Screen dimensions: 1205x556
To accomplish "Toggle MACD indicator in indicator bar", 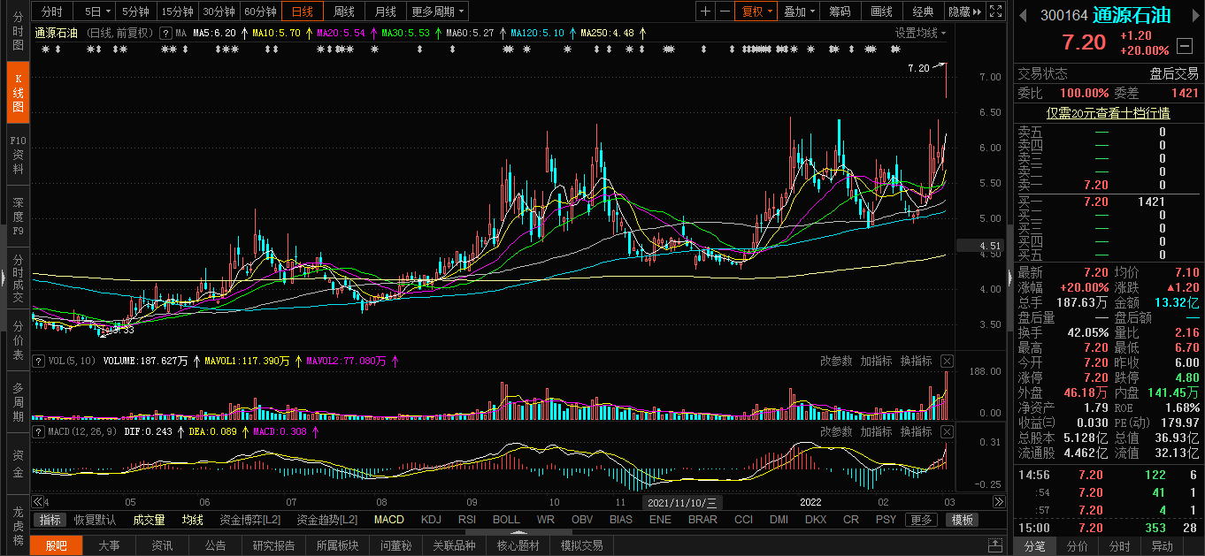I will pos(388,520).
